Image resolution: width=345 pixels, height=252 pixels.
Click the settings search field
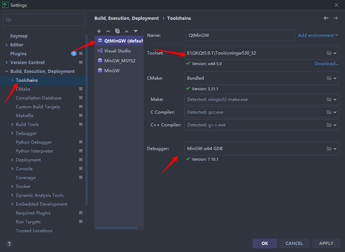pos(44,20)
